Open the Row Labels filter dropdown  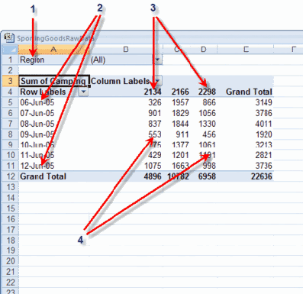point(83,92)
